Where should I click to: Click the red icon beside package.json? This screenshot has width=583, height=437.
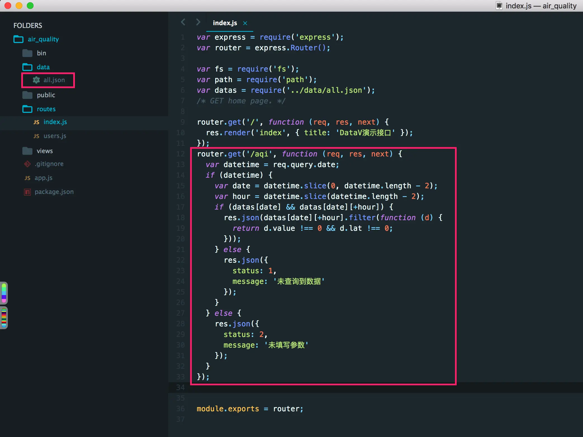click(27, 192)
